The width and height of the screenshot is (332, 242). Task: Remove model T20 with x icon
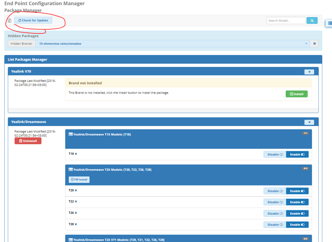pos(76,190)
